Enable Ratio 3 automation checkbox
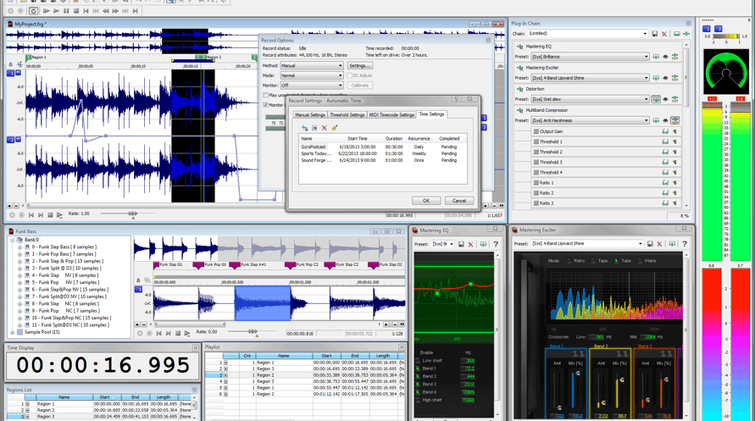 [x=536, y=203]
